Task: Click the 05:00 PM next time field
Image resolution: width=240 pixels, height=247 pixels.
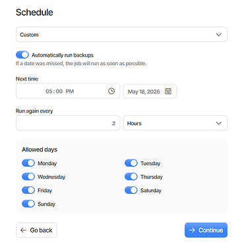Action: pyautogui.click(x=68, y=91)
